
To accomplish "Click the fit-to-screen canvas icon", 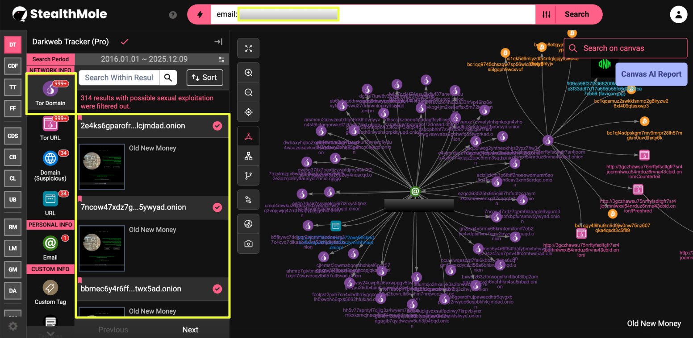I will coord(248,49).
